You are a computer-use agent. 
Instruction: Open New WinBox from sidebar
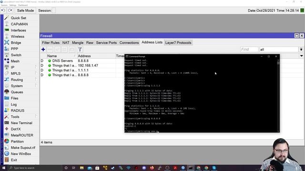(x=21, y=154)
